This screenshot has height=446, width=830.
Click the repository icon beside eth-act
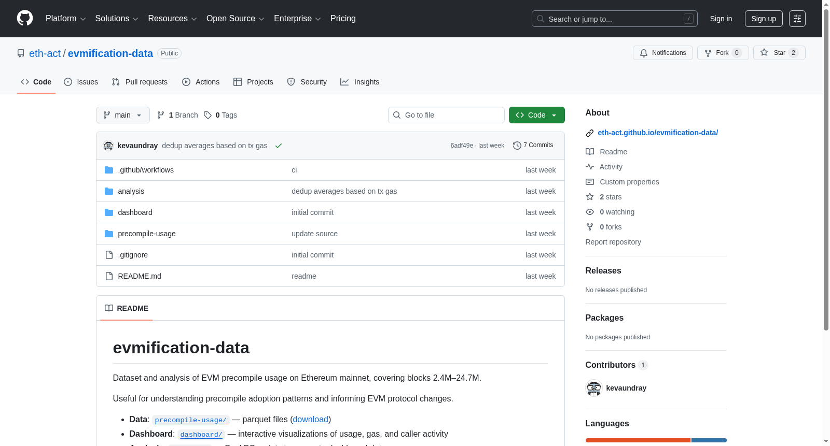coord(21,53)
